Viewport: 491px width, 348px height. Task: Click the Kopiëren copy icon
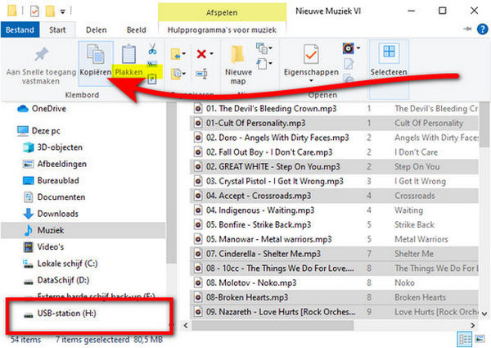pos(96,54)
